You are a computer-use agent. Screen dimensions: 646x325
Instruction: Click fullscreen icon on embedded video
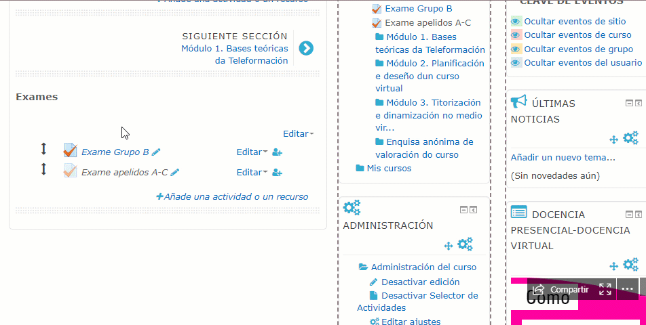pos(605,289)
